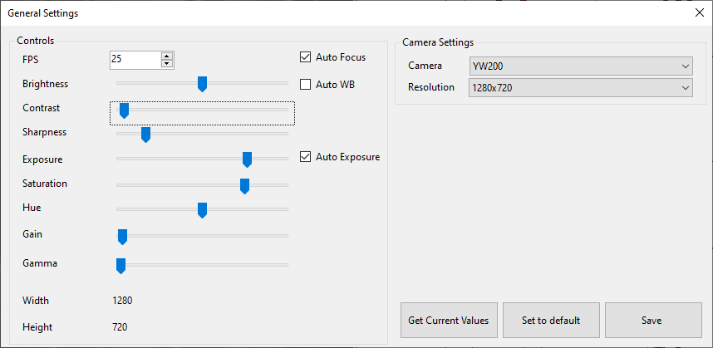Select the Hue slider thumb

coord(203,210)
